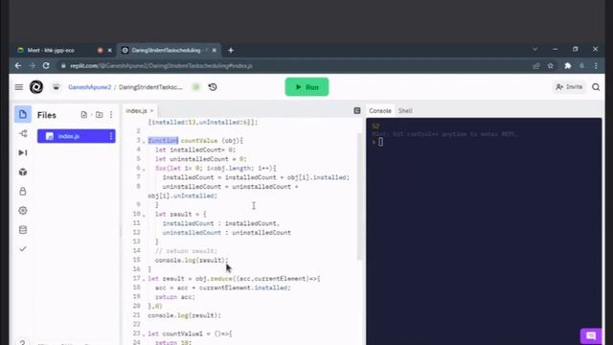613x345 pixels.
Task: Close the Meet browser tab
Action: point(110,50)
